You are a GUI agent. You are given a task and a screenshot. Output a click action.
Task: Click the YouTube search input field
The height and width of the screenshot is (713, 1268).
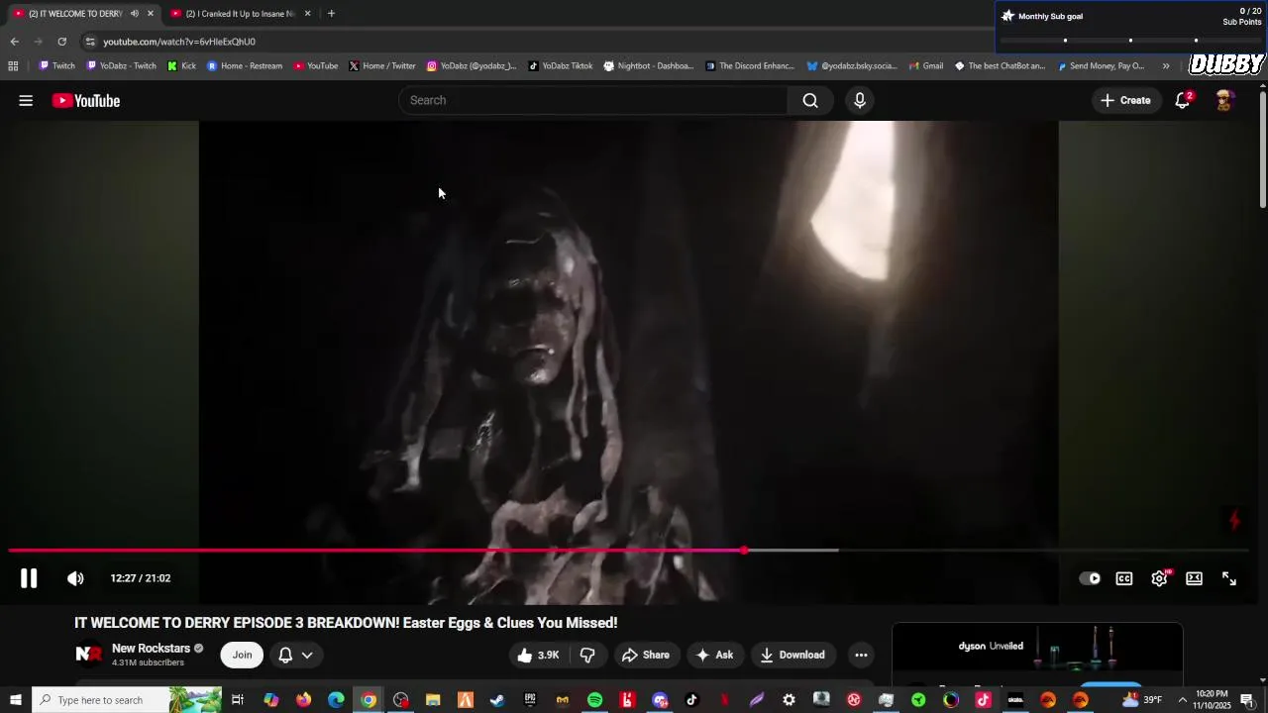click(x=594, y=100)
